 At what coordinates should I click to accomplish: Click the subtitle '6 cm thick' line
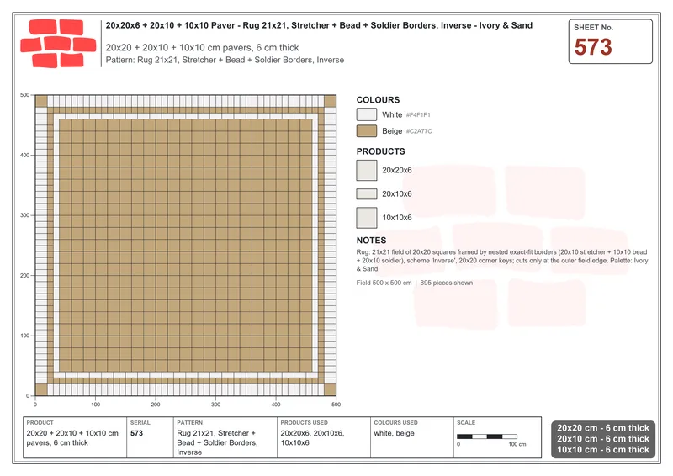[x=202, y=48]
